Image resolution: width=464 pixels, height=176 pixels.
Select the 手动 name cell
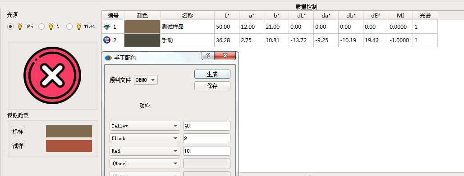click(x=187, y=40)
